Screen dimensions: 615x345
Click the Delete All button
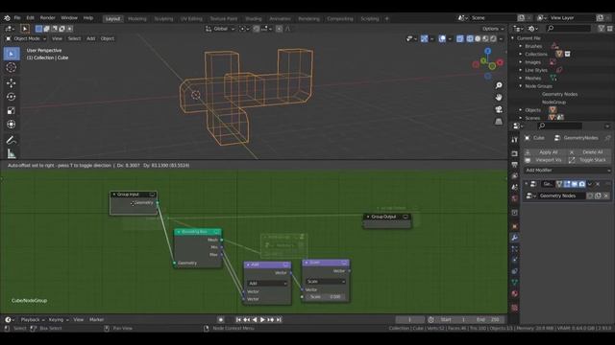point(589,152)
